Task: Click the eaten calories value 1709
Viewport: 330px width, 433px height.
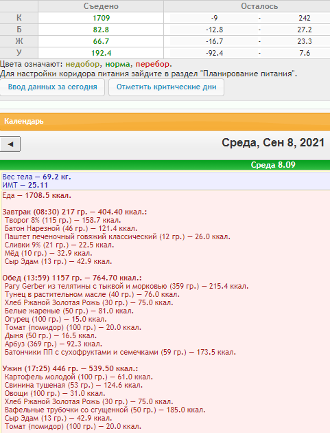Action: pos(101,18)
